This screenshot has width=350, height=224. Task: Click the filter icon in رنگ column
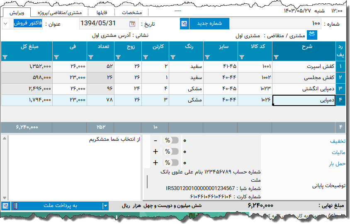(173, 57)
